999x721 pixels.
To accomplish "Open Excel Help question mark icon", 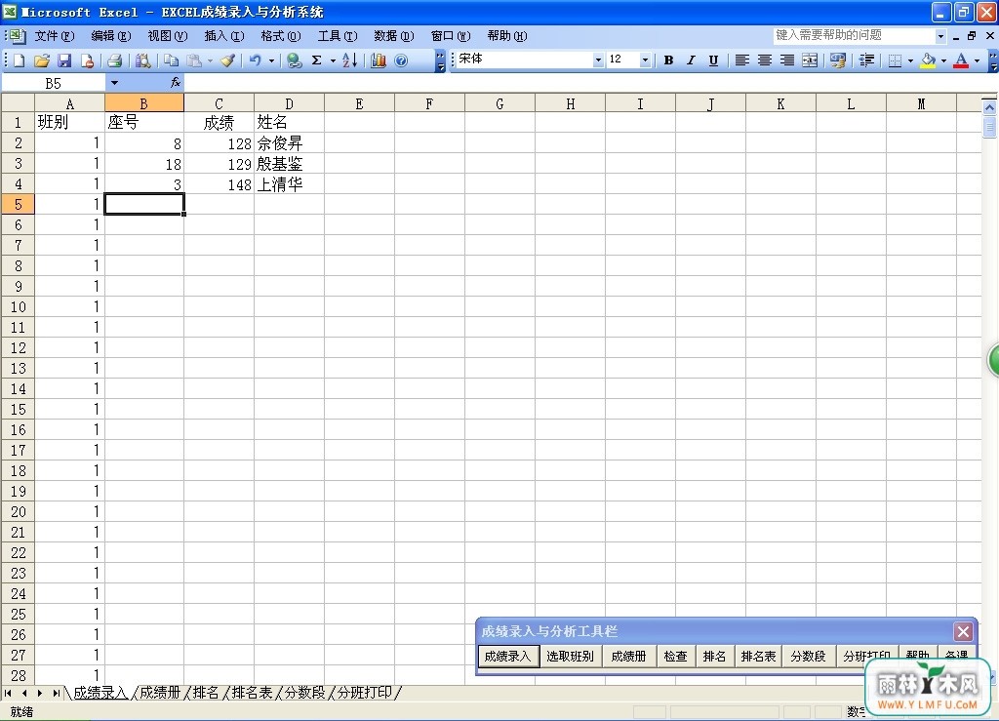I will pos(401,60).
